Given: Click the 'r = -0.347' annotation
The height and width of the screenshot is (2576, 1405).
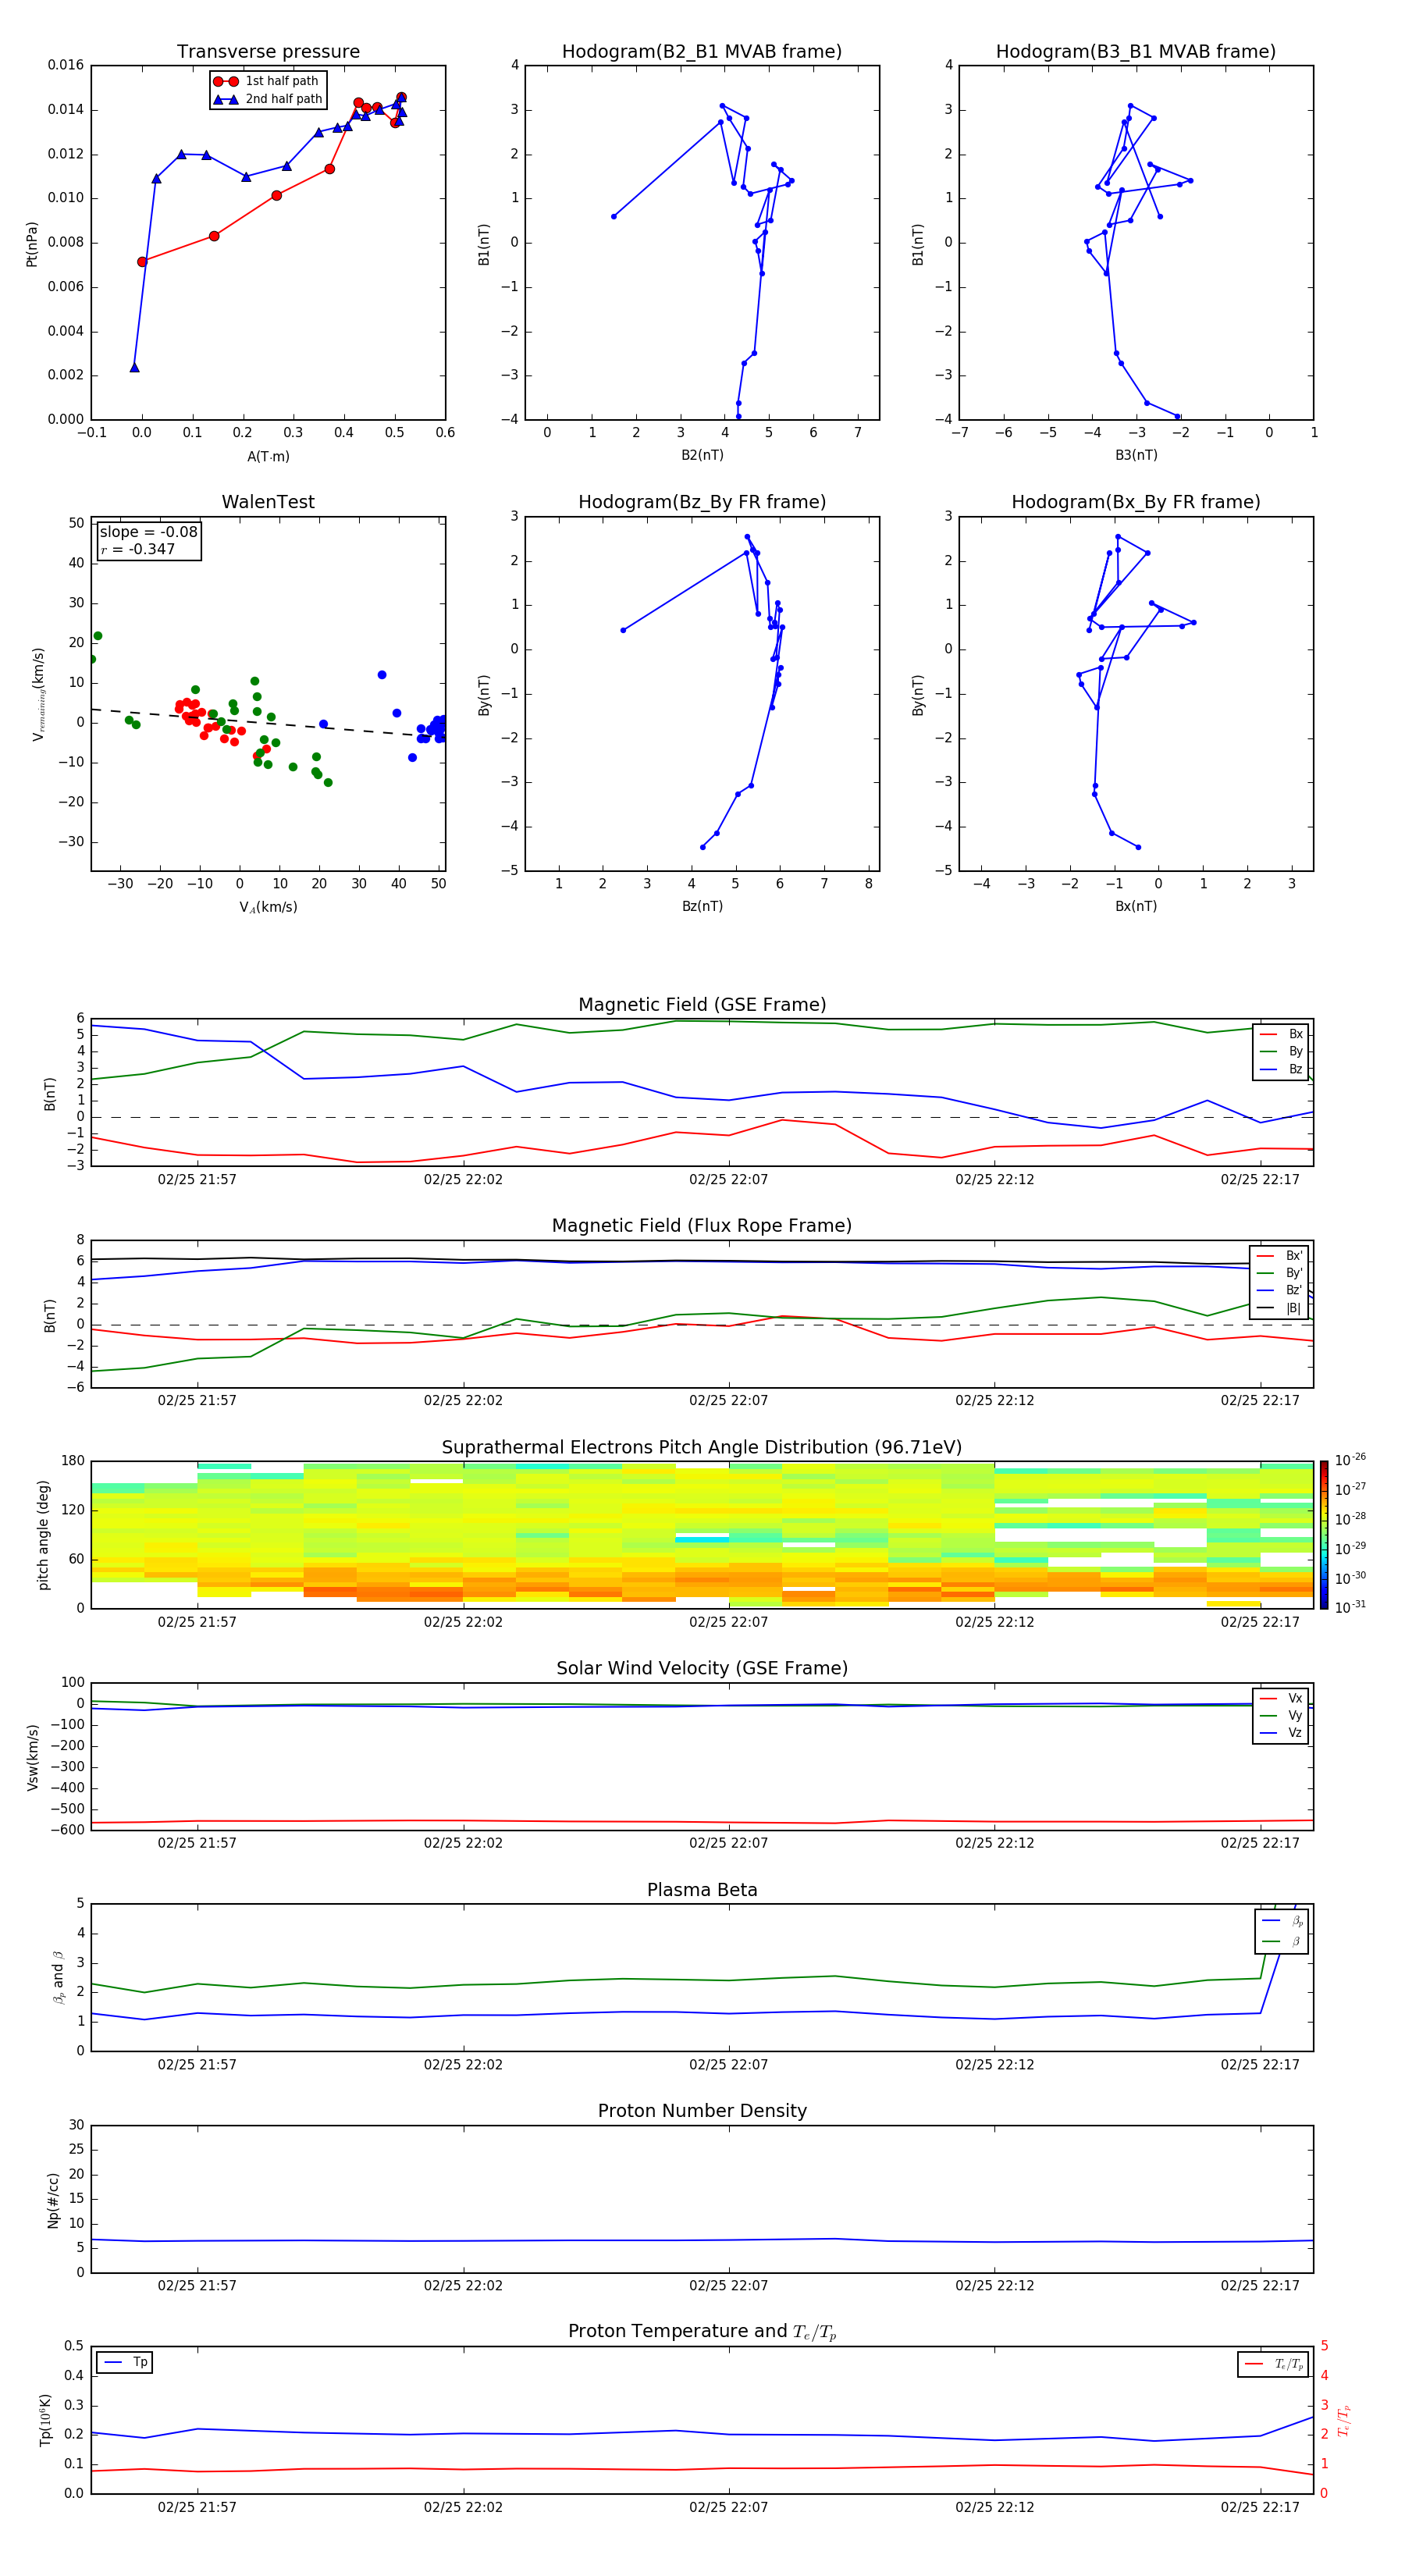Looking at the screenshot, I should pyautogui.click(x=137, y=549).
